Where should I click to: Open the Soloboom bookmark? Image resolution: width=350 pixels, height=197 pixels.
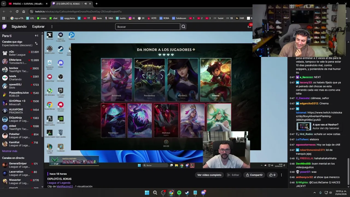click(x=179, y=18)
